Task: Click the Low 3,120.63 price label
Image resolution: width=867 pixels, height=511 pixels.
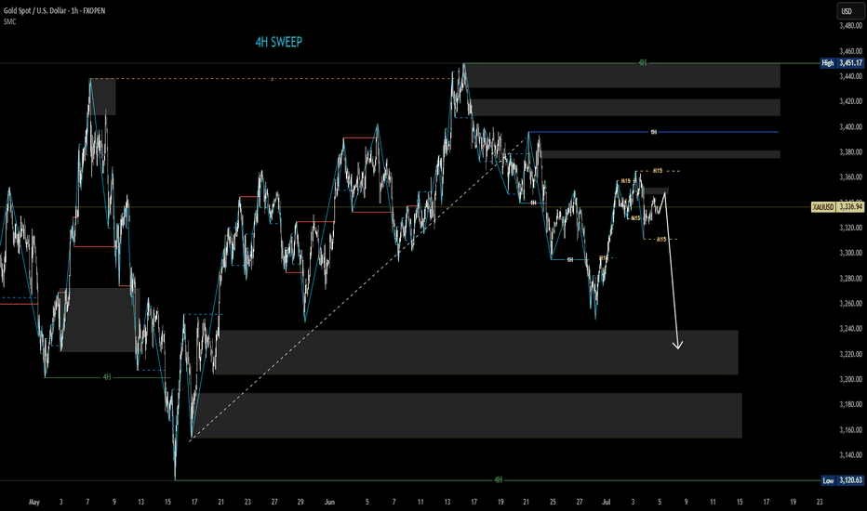Action: (842, 480)
